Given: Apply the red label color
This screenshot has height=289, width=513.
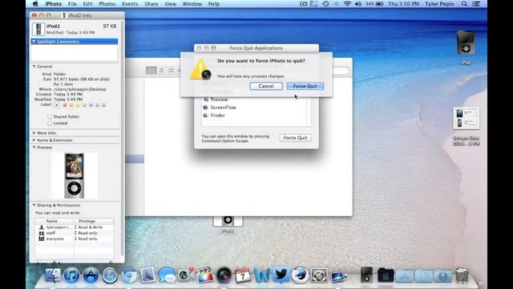Looking at the screenshot, I should (65, 105).
